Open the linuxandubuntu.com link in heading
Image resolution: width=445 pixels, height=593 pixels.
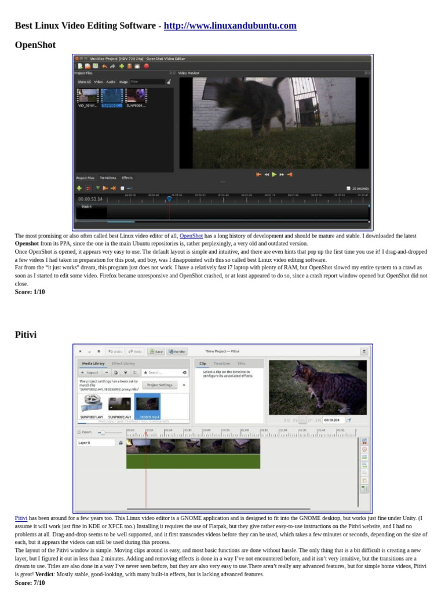click(230, 25)
